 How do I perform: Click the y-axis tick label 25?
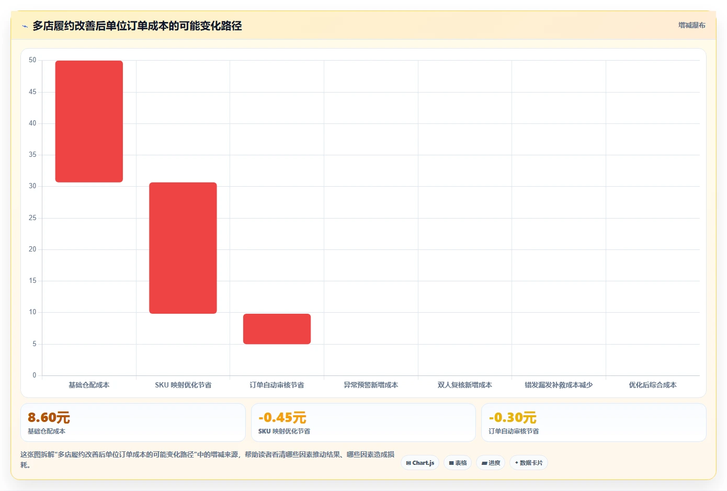tap(32, 218)
